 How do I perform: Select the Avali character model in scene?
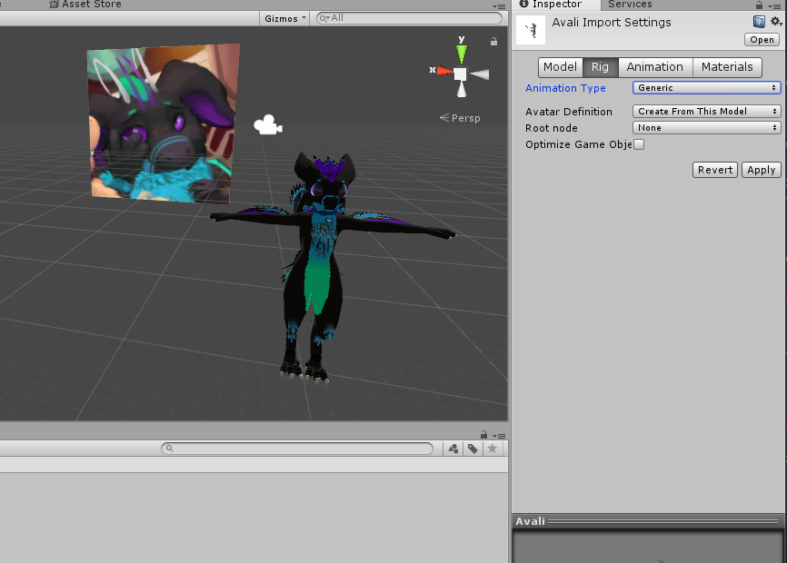pyautogui.click(x=321, y=266)
